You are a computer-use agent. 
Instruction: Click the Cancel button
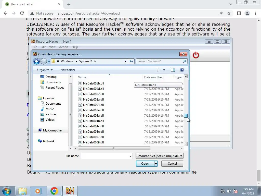[172, 164]
